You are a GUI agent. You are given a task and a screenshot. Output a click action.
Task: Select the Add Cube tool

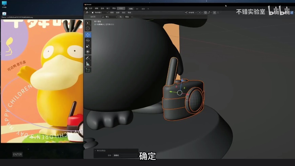88,70
